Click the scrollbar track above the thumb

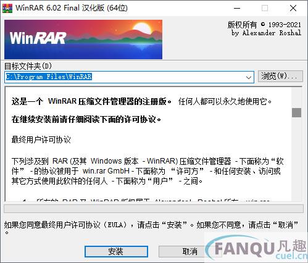pos(296,98)
